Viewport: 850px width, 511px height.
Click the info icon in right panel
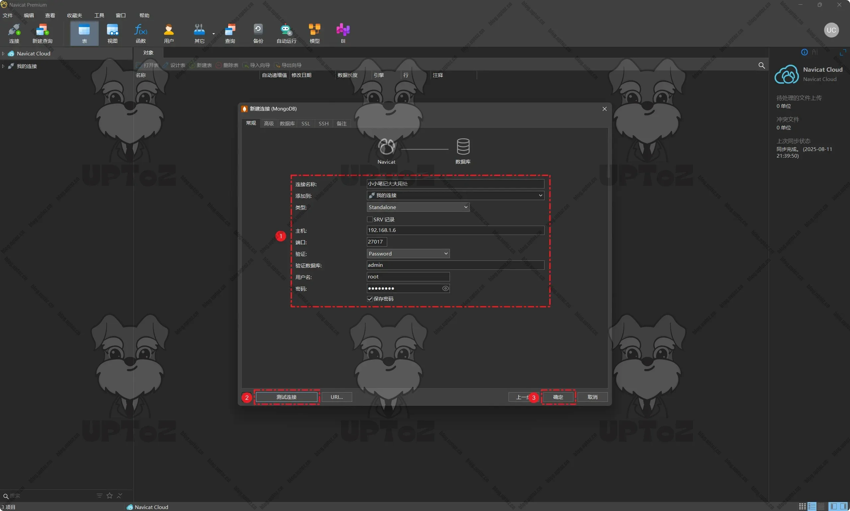(x=804, y=52)
